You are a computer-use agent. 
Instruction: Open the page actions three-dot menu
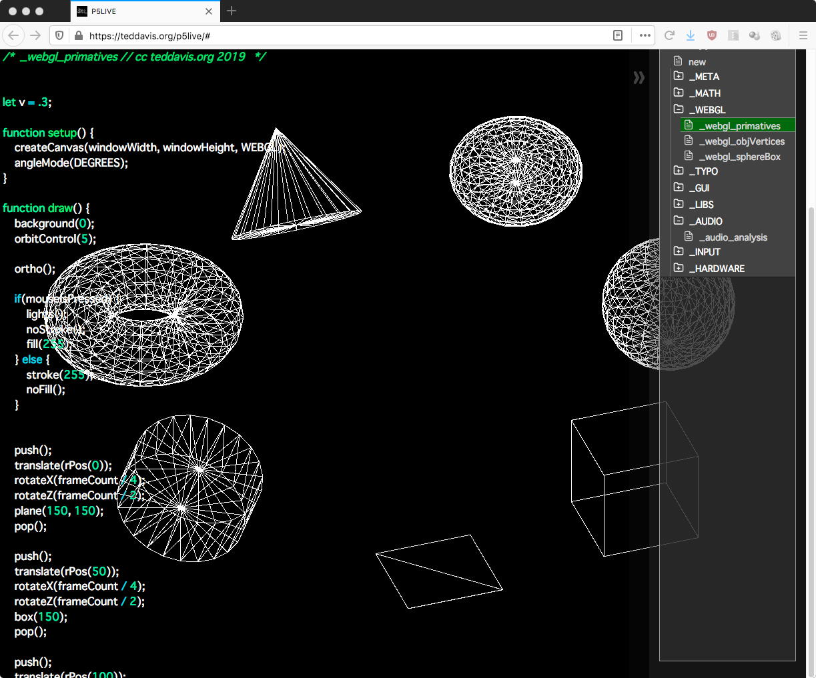[645, 35]
